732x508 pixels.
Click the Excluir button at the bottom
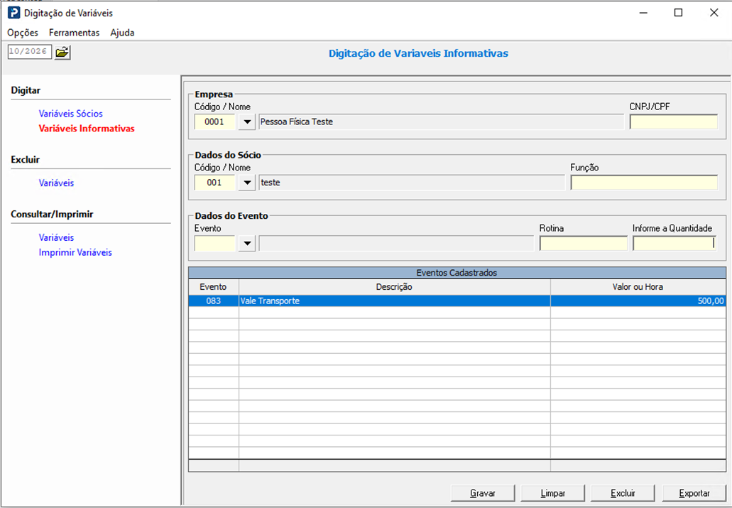coord(623,493)
